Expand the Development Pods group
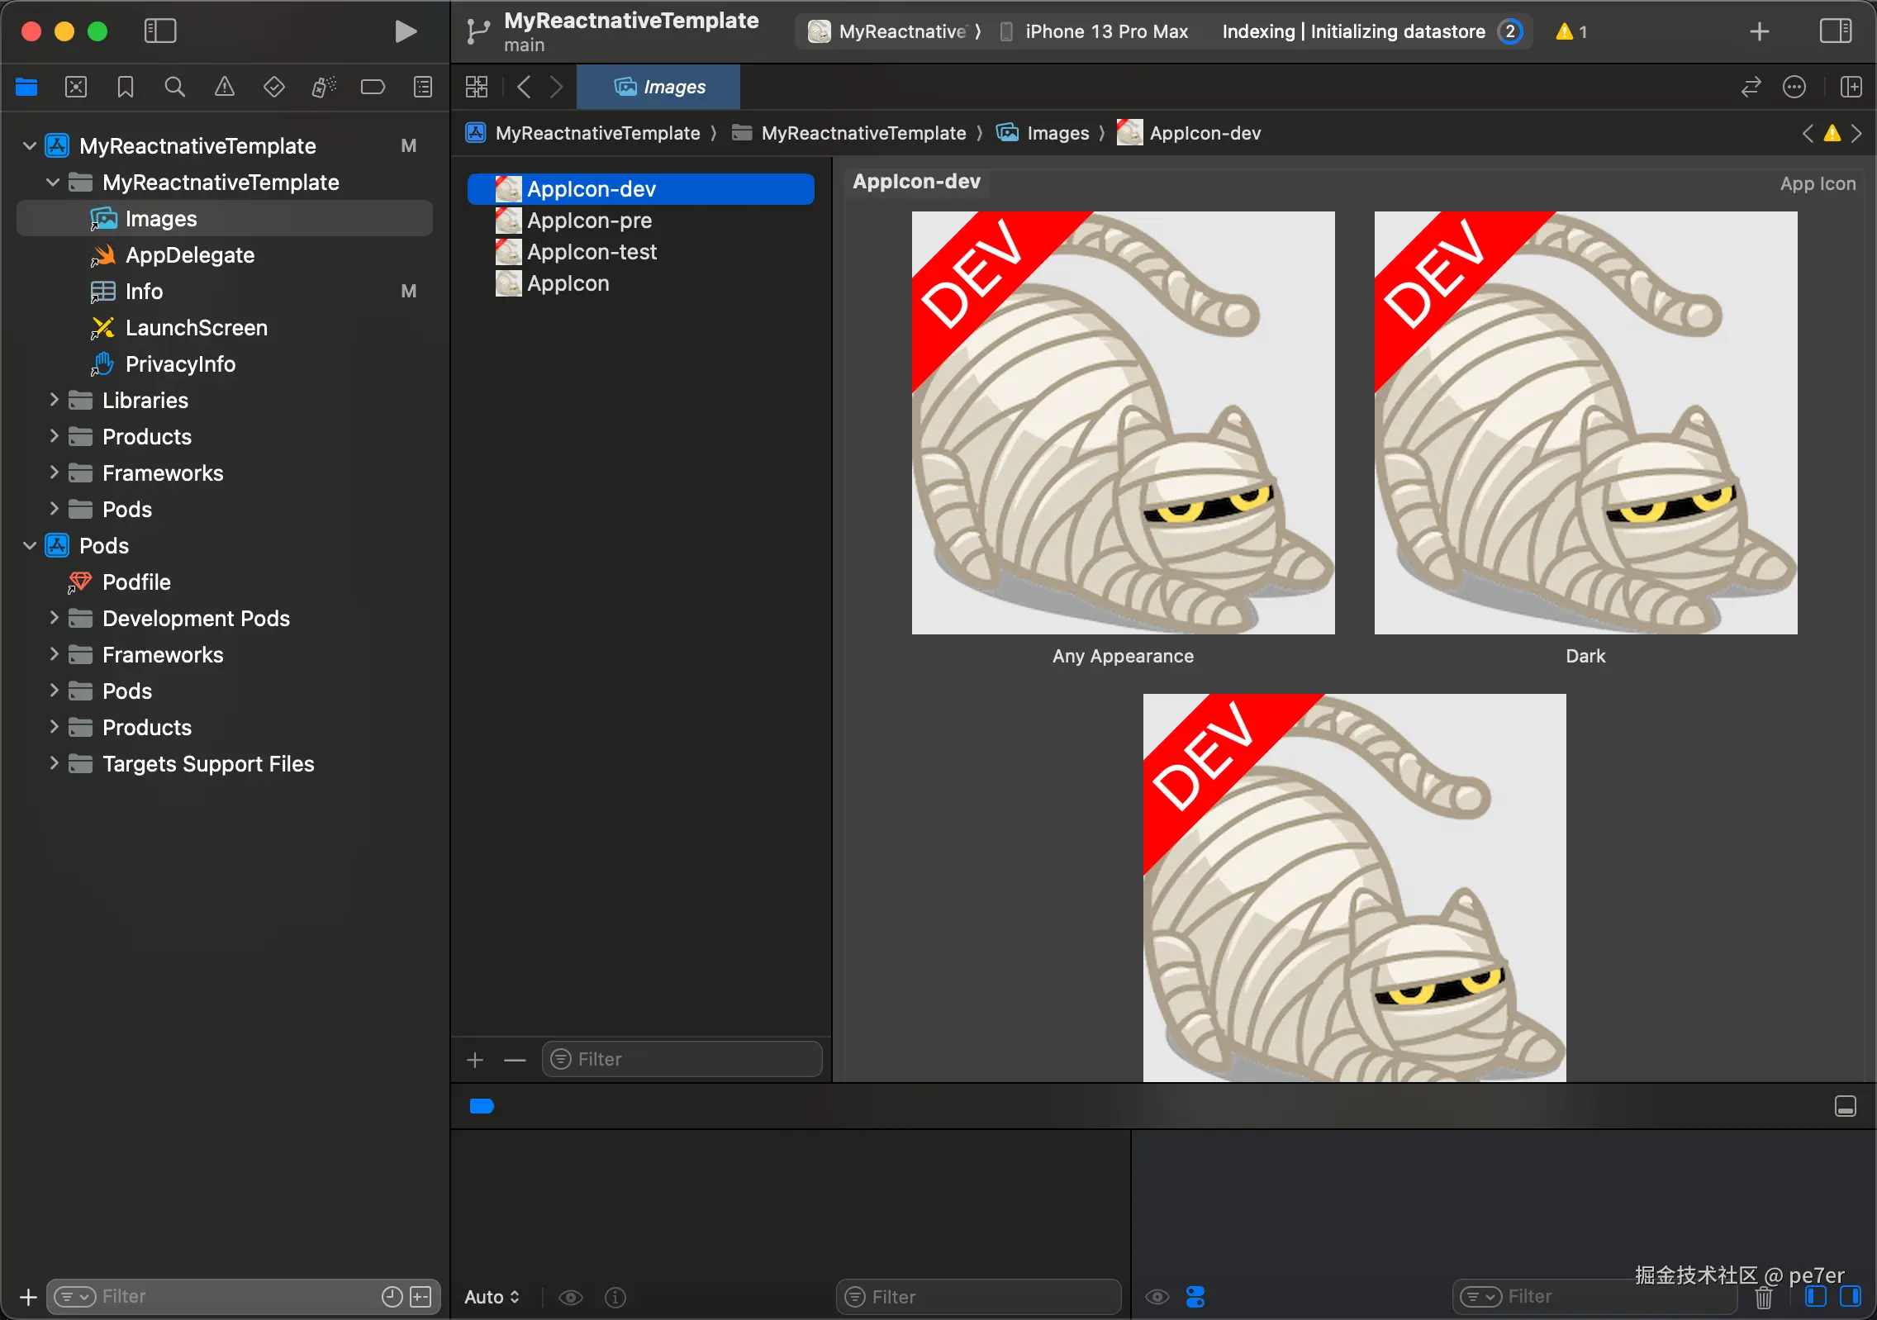Viewport: 1877px width, 1320px height. coord(54,619)
